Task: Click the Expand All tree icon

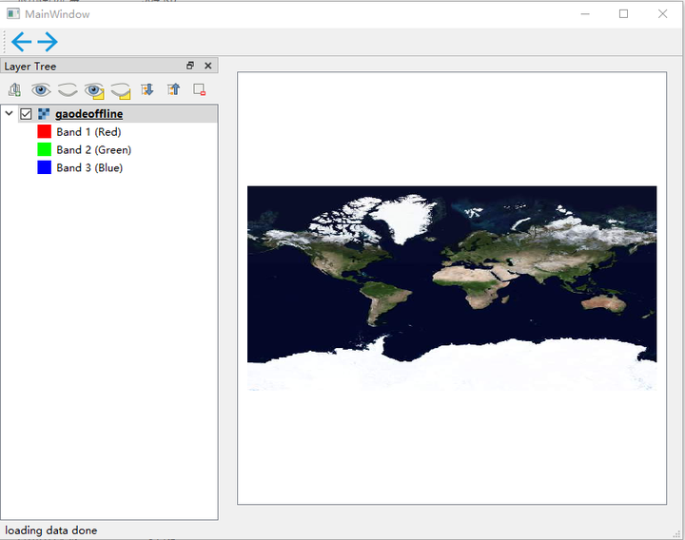Action: click(x=147, y=90)
